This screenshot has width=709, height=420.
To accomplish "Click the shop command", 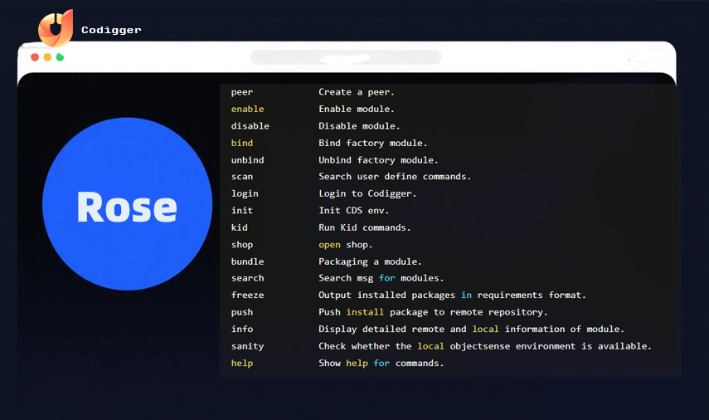I will pos(242,245).
